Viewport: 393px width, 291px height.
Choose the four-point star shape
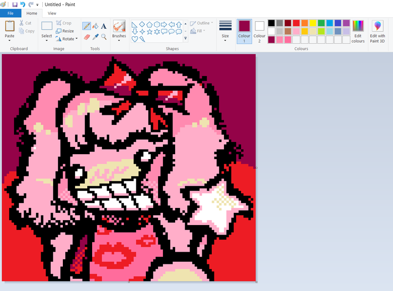pos(142,31)
